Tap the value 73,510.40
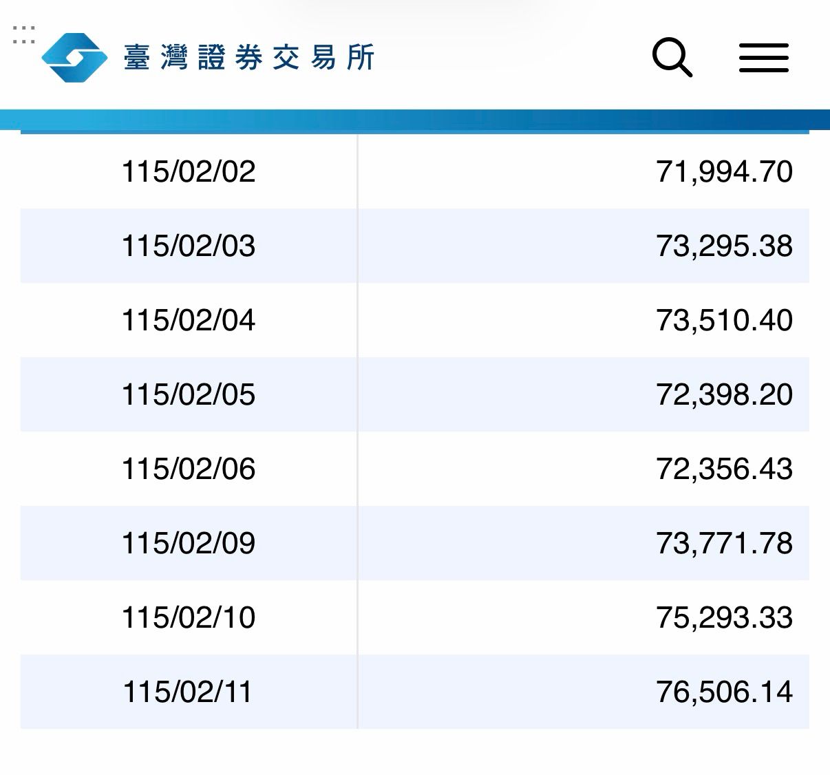 coord(724,320)
